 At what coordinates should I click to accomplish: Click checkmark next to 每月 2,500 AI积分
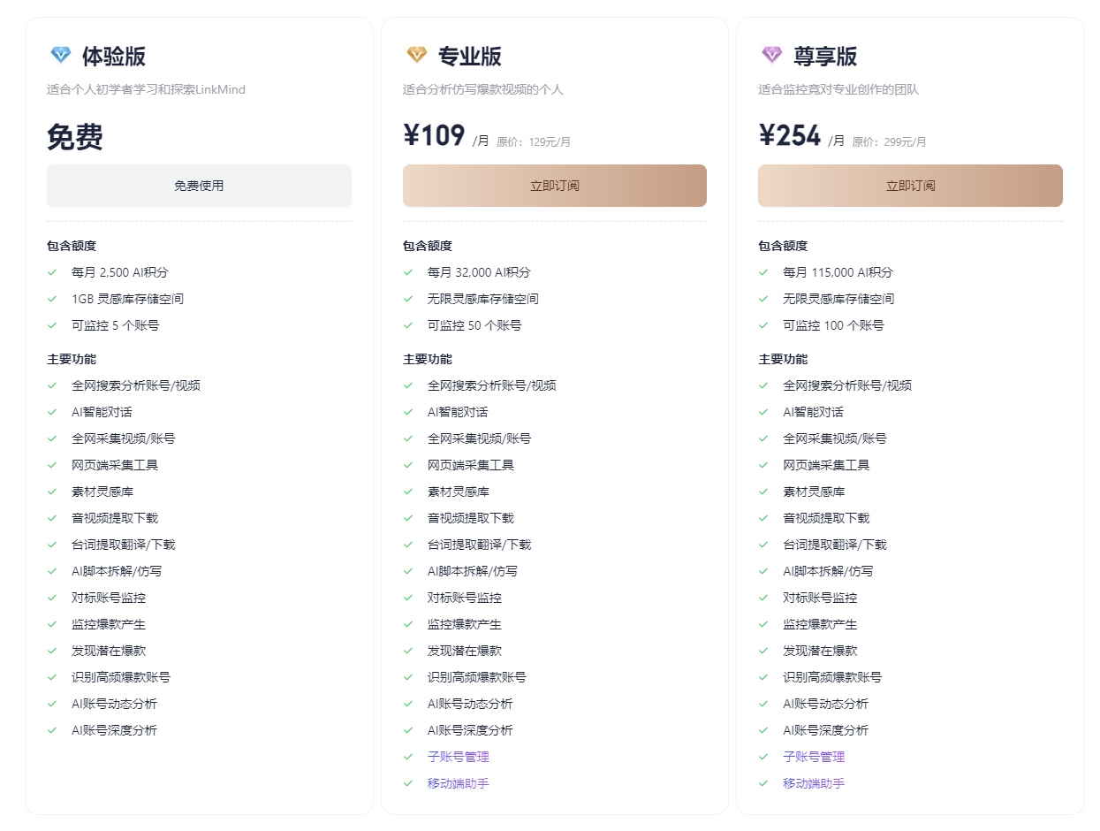coord(53,272)
